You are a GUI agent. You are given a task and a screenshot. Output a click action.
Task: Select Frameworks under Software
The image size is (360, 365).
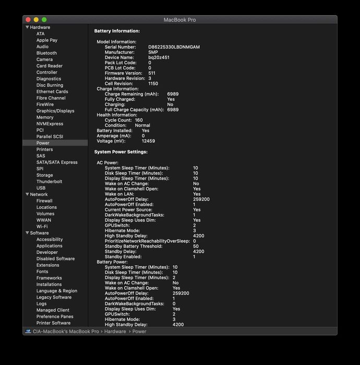tap(49, 278)
